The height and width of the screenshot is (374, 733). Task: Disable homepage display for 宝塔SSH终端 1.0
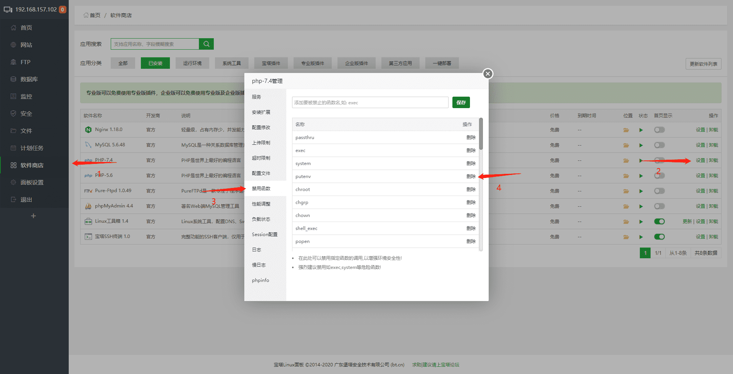(659, 237)
